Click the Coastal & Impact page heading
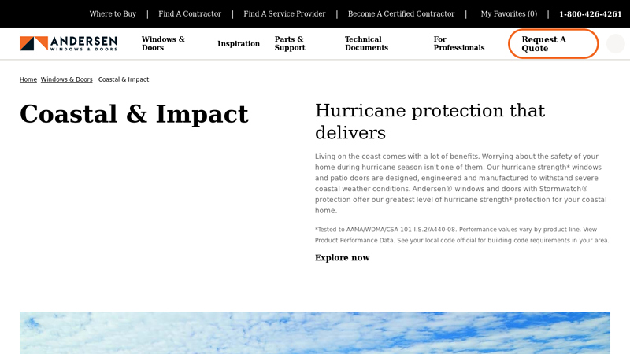 click(134, 114)
